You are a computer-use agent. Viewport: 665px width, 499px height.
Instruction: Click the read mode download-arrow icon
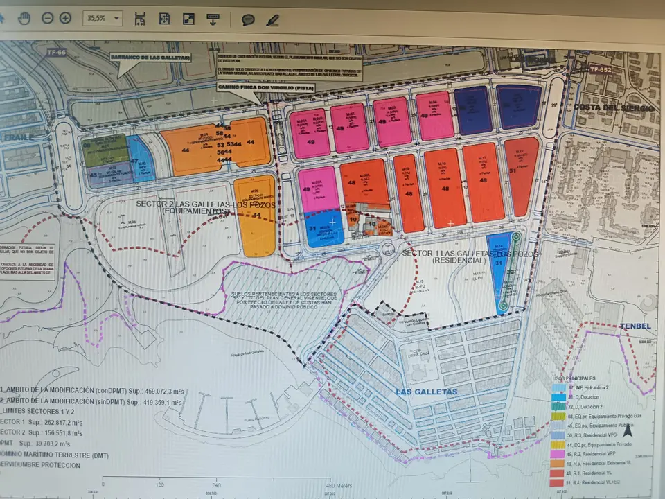tap(213, 19)
